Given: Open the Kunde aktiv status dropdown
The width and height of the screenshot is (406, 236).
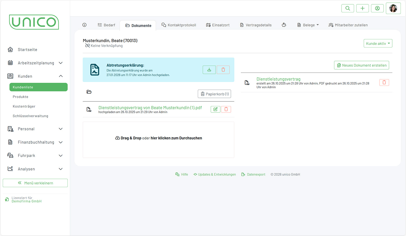Looking at the screenshot, I should (378, 43).
